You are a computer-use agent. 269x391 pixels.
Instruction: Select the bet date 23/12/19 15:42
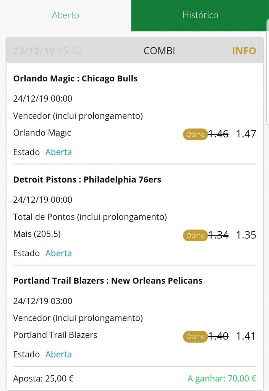pos(47,51)
